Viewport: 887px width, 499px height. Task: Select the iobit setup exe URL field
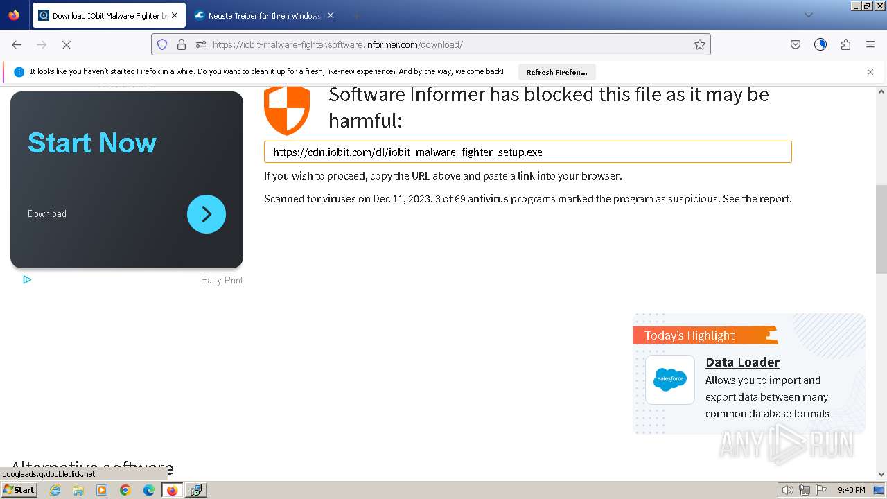(x=527, y=152)
